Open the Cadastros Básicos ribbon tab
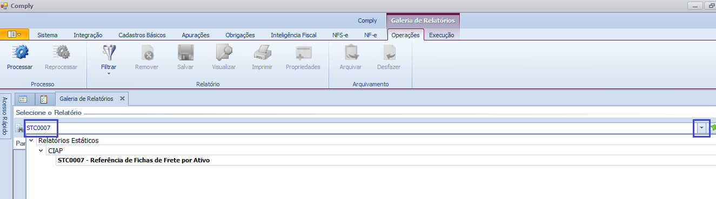Screen dimensions: 716x199 click(x=142, y=35)
